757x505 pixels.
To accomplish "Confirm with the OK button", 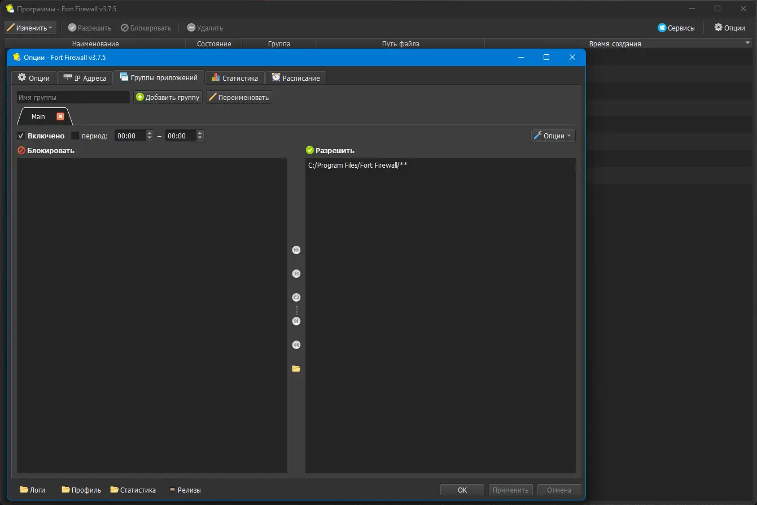I will 462,490.
